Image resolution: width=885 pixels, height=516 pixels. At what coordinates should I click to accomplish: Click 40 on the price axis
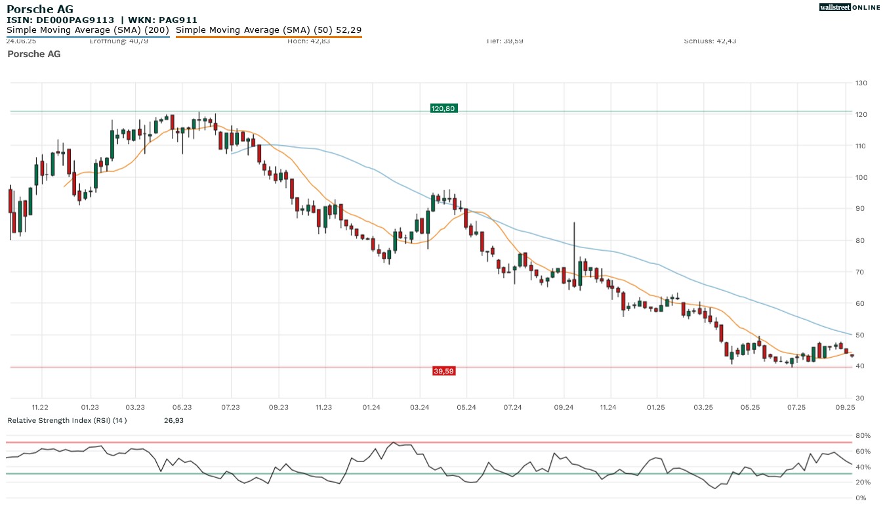click(859, 366)
